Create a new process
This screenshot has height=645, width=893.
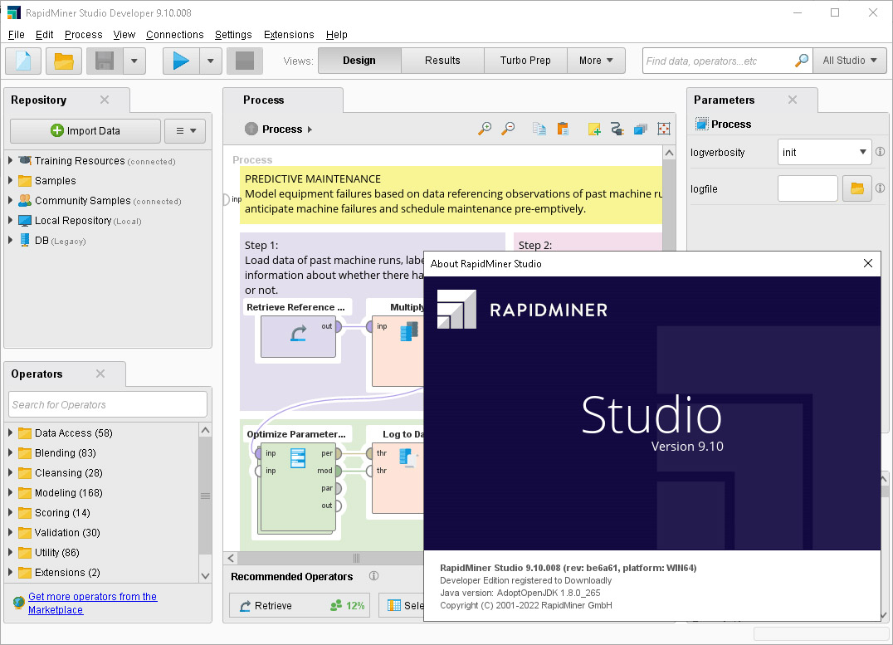(22, 61)
